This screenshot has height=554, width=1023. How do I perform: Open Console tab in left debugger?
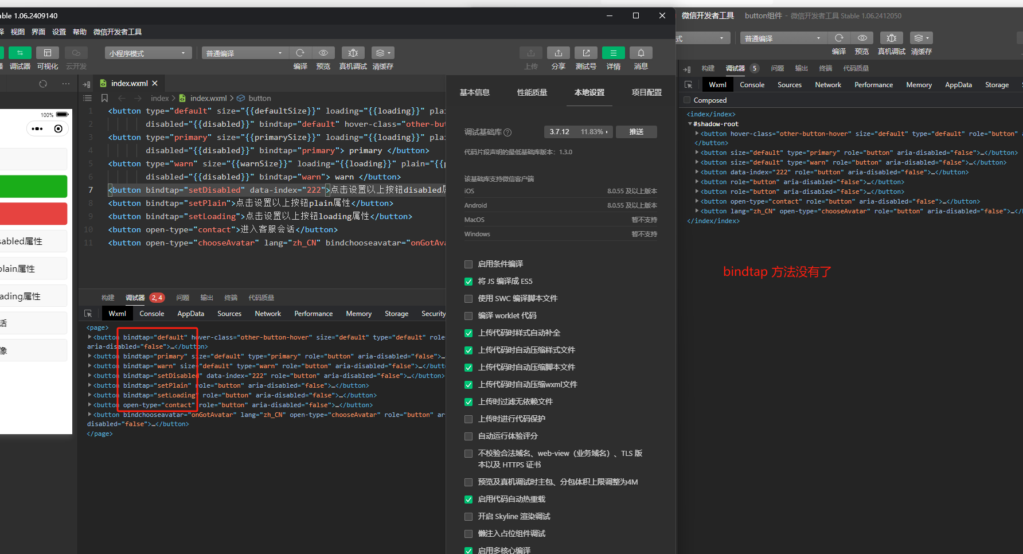152,314
